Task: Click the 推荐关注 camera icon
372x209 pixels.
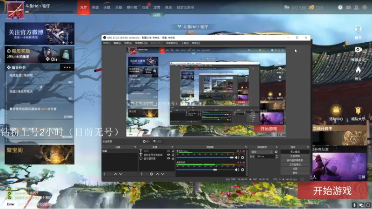Action: point(358,50)
